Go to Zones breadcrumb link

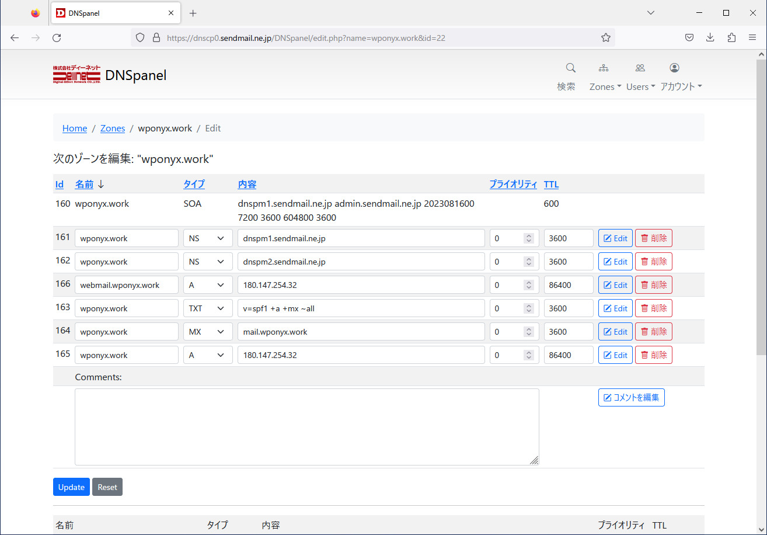(113, 128)
